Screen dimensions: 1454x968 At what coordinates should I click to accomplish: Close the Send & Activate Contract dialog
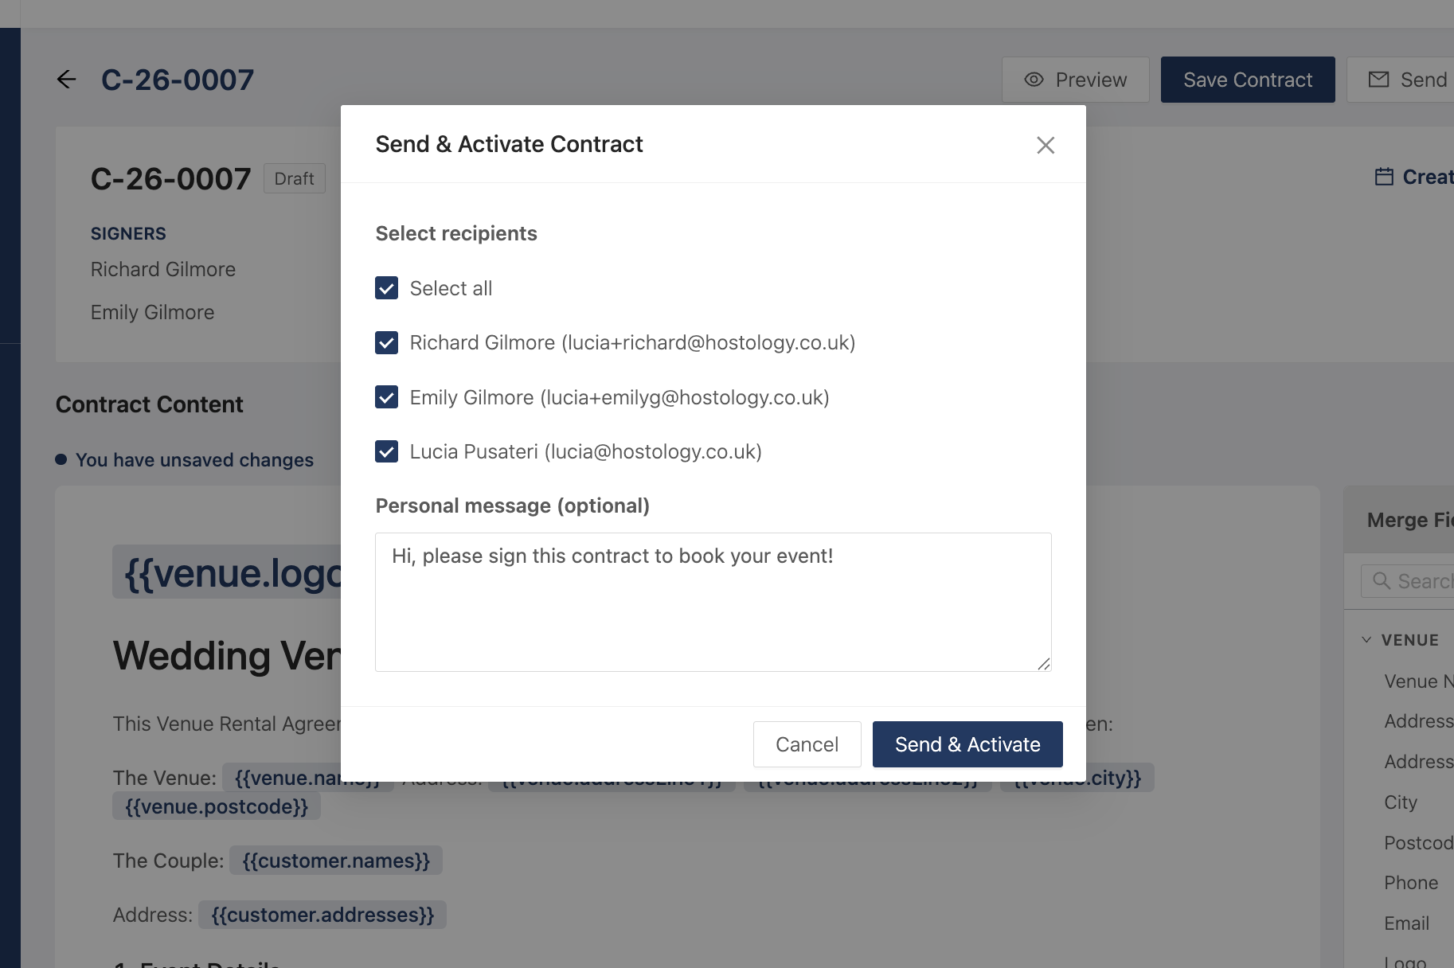[1045, 145]
